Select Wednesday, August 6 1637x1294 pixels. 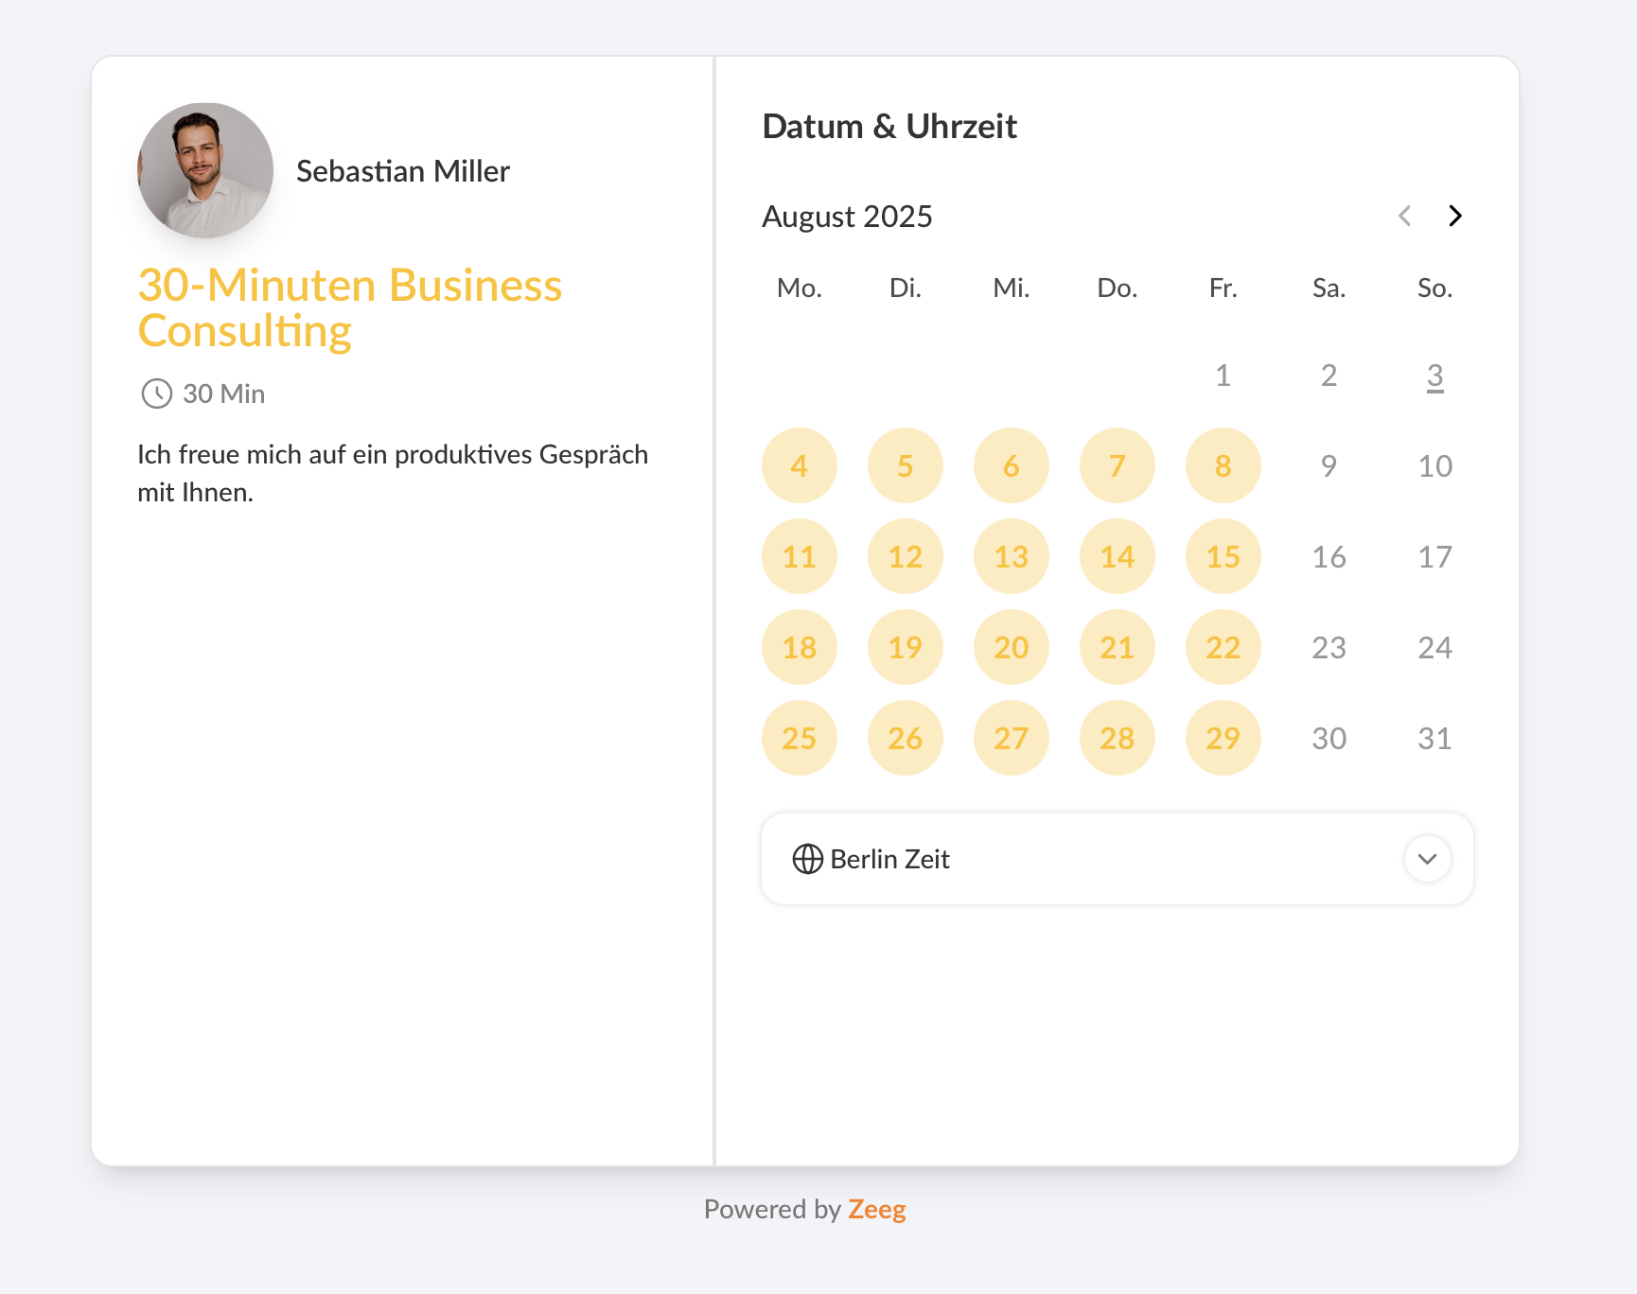1012,465
